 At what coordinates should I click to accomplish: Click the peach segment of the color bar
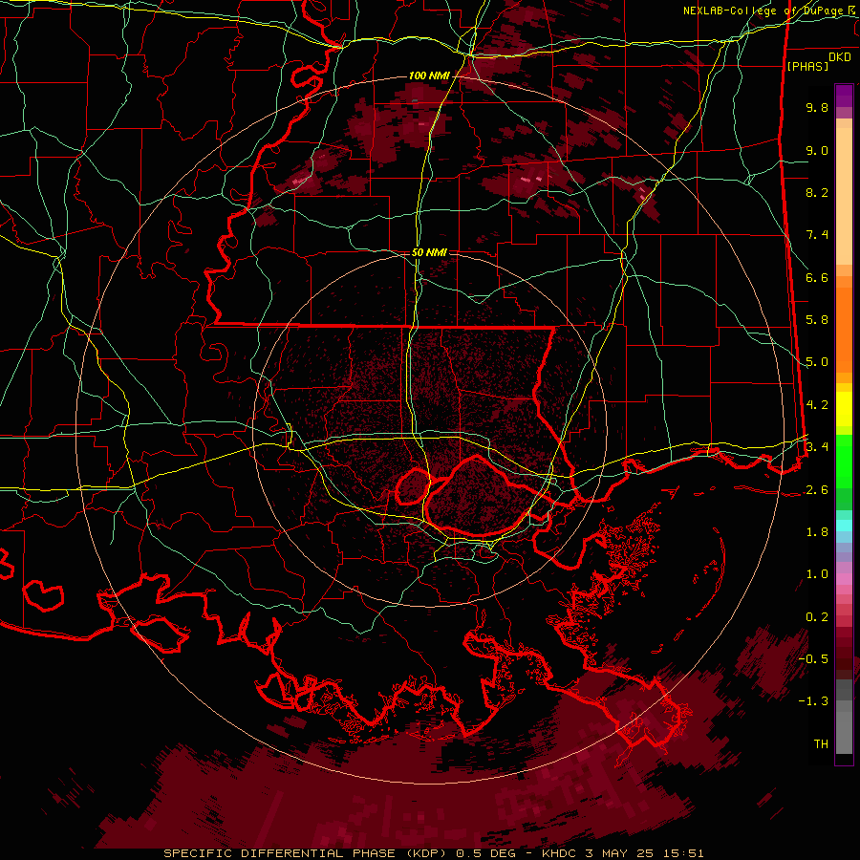844,192
